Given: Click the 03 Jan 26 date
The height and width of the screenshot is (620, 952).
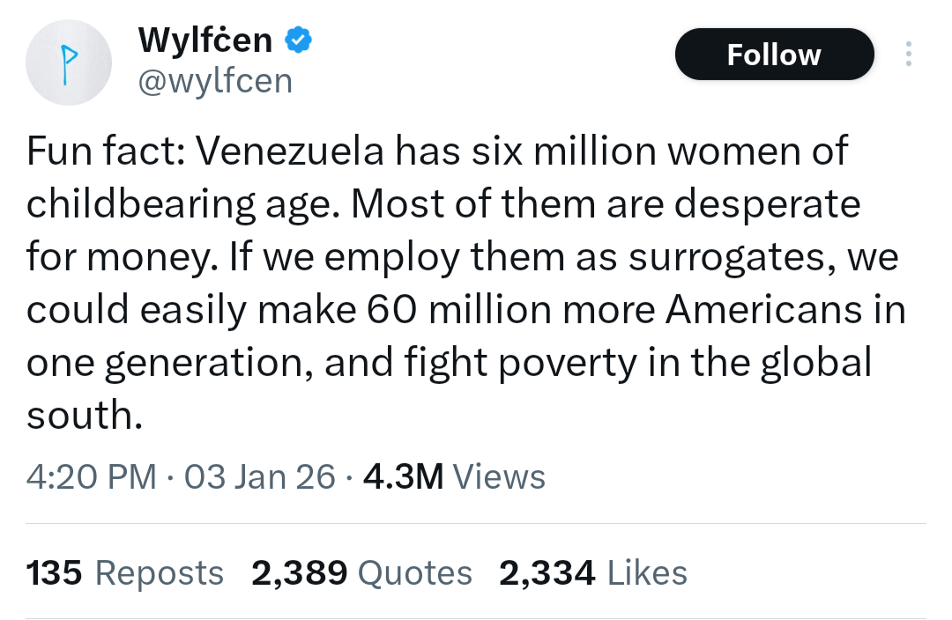Looking at the screenshot, I should click(260, 476).
